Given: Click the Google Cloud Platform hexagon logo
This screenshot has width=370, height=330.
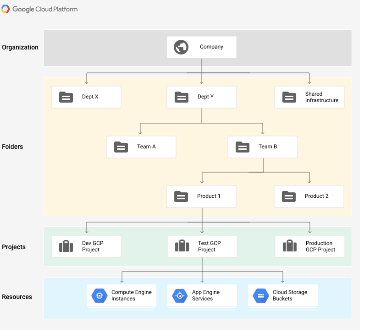Looking at the screenshot, I should point(5,9).
